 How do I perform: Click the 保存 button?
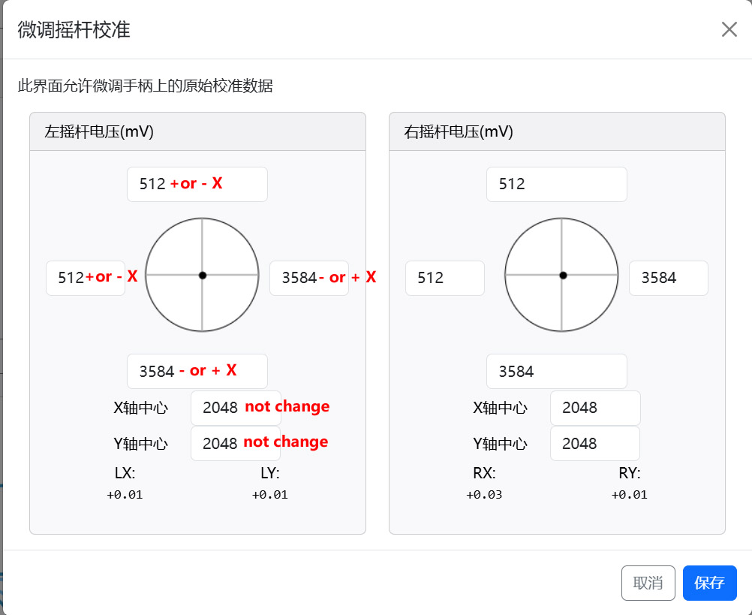click(709, 583)
